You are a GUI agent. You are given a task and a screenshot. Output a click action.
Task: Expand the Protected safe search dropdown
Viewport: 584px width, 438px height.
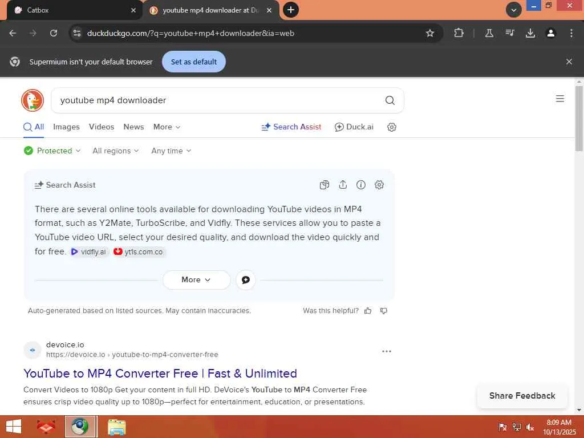(52, 151)
